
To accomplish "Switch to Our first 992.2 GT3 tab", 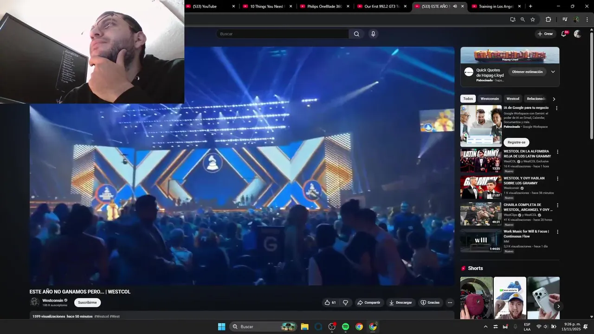I will [x=381, y=6].
